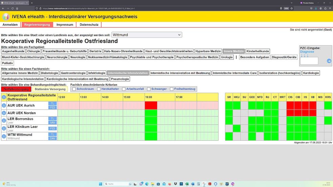The image size is (333, 187).
Task: Select Urologie specialty
Action: (x=227, y=57)
